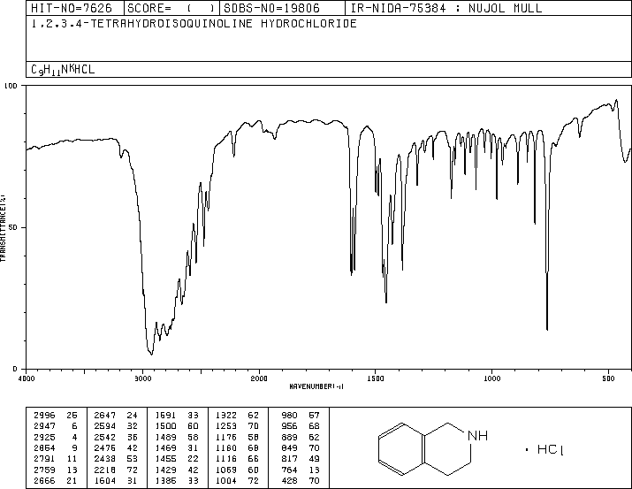This screenshot has width=632, height=489.
Task: Choose the 1004 table value
Action: (226, 480)
